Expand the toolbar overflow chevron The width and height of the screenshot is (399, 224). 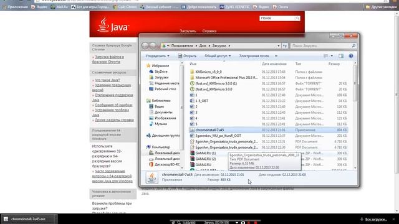coord(276,56)
